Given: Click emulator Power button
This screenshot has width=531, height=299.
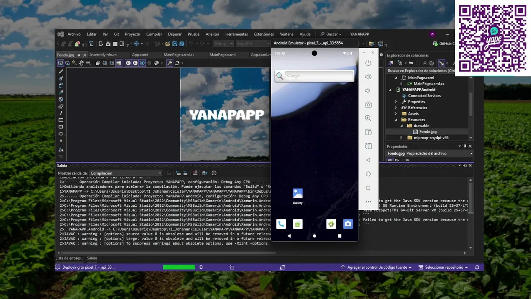Looking at the screenshot, I should tap(368, 63).
